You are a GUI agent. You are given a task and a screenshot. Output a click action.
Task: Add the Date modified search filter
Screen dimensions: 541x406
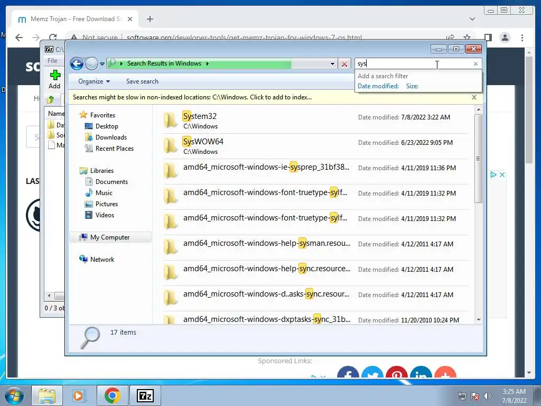[x=378, y=86]
